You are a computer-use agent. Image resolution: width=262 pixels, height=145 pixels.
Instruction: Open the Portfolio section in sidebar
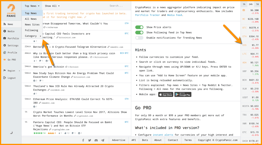pyautogui.click(x=11, y=38)
